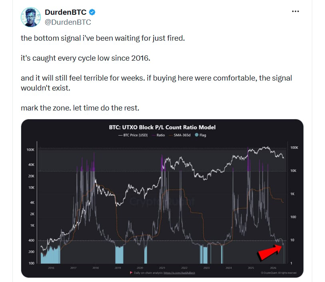Viewport: 325px width, 282px height.
Task: Open the @DurdenBTC handle link
Action: click(68, 22)
